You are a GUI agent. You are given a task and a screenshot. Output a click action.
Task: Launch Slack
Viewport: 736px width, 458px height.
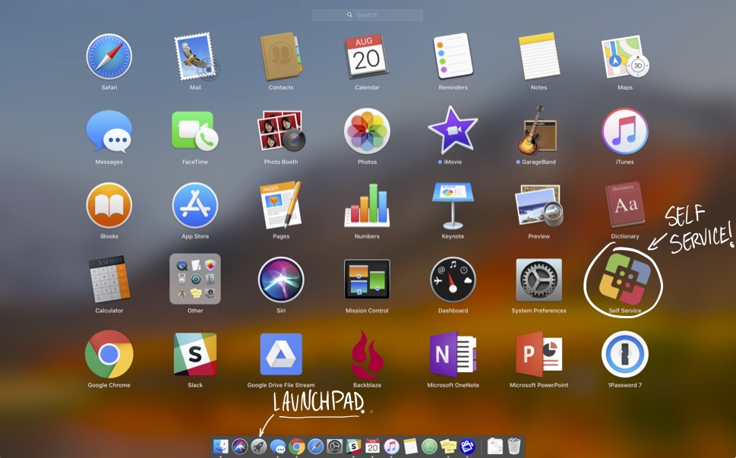(194, 355)
